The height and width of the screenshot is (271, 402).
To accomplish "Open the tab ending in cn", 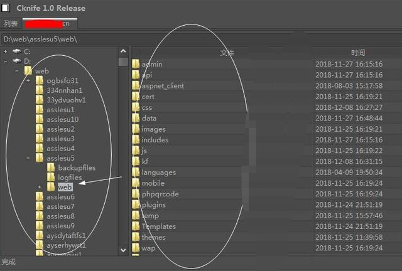I will 50,23.
